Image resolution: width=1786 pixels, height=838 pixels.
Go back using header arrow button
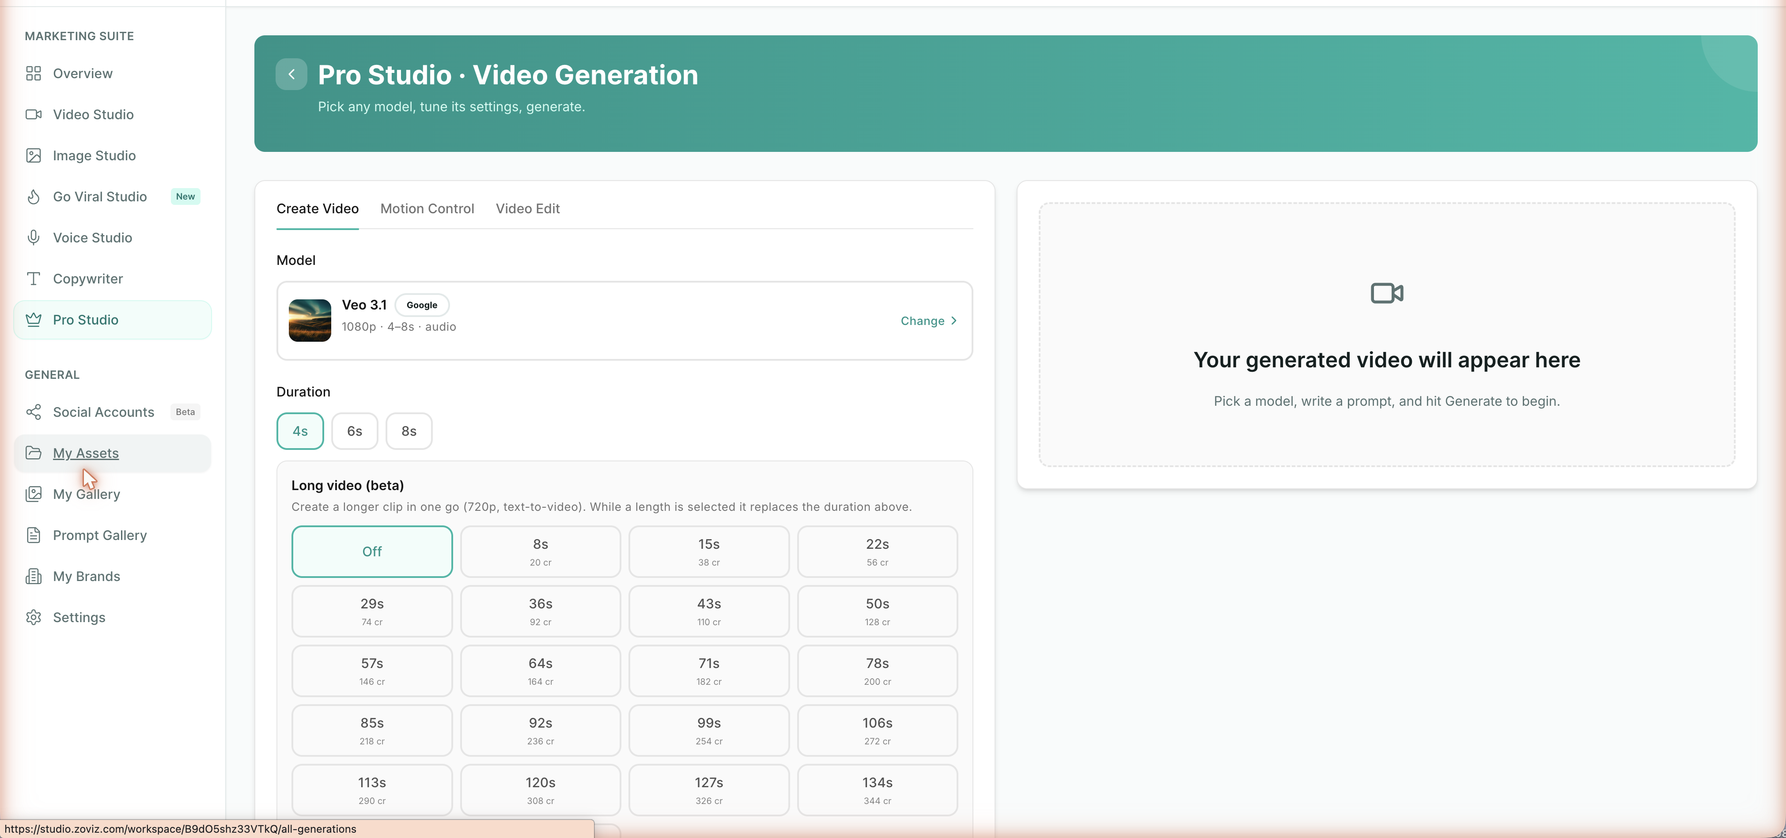click(291, 74)
